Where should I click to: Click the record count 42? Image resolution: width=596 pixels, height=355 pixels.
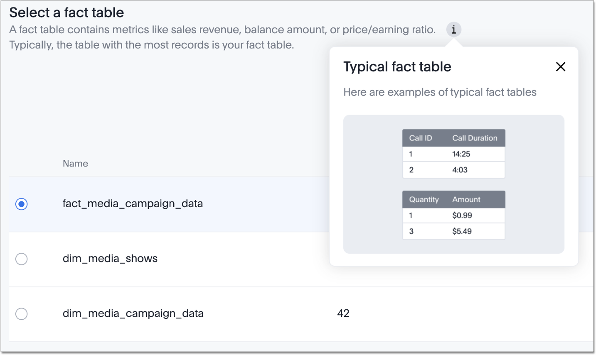tap(344, 314)
